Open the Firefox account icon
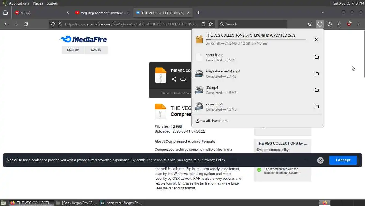 (x=330, y=24)
